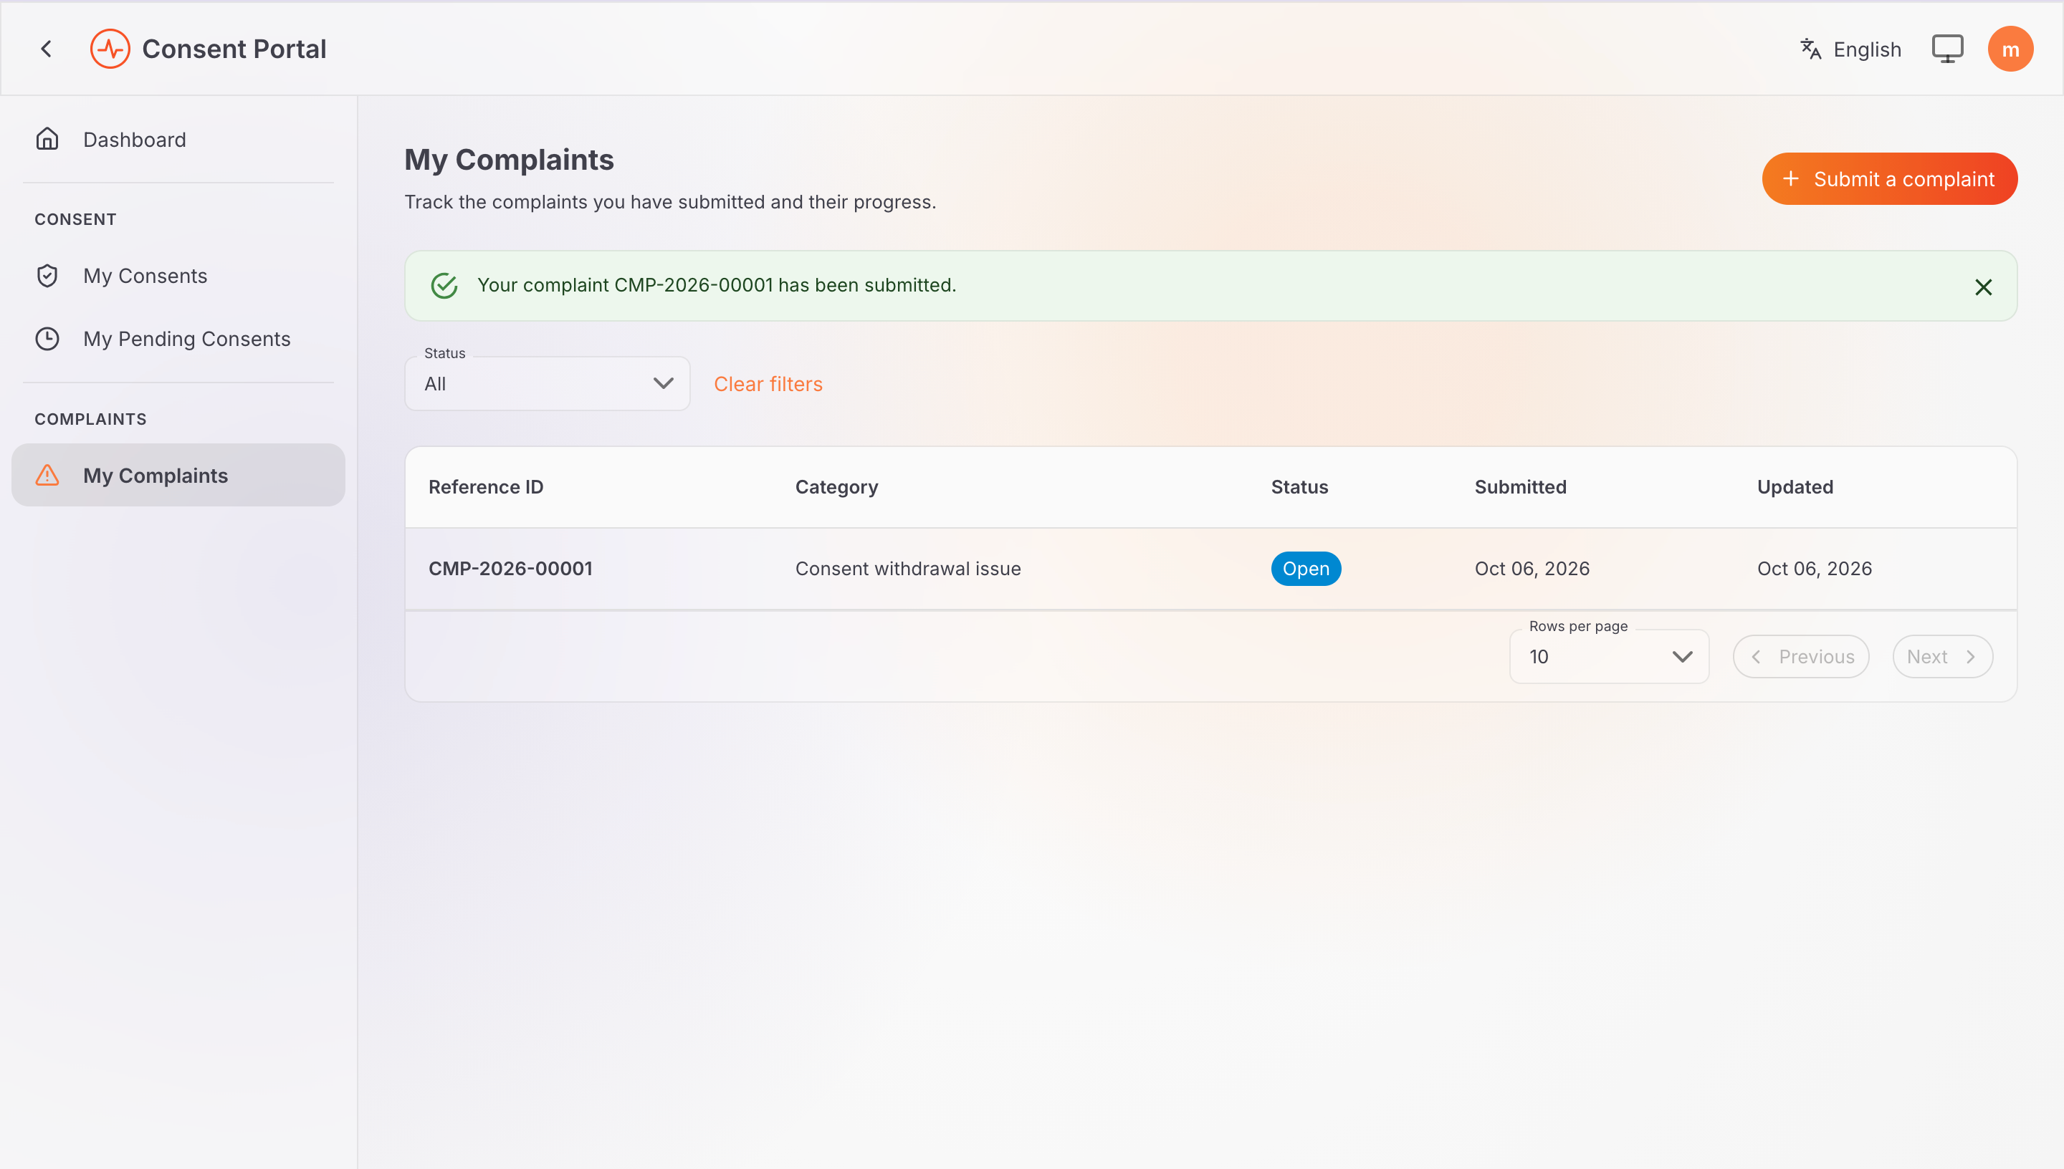This screenshot has height=1169, width=2064.
Task: Click Submit a complaint button
Action: (x=1890, y=179)
